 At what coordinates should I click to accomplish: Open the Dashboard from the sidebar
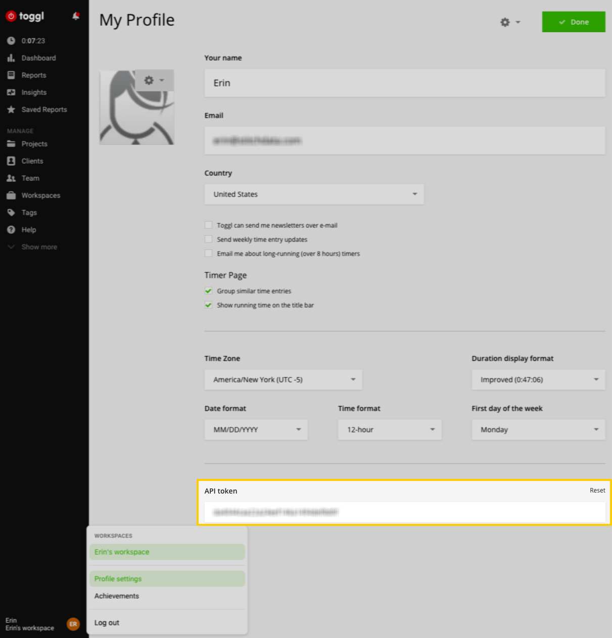coord(38,58)
